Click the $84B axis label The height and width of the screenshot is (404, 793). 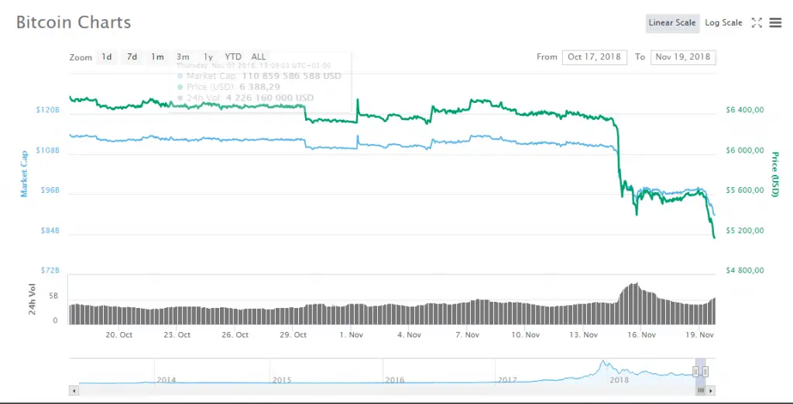coord(50,231)
